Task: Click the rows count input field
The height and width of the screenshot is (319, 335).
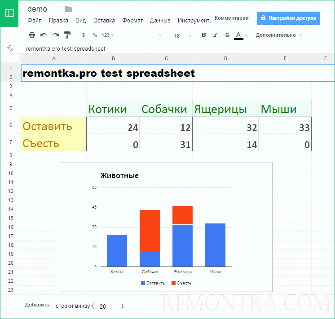Action: [x=106, y=306]
